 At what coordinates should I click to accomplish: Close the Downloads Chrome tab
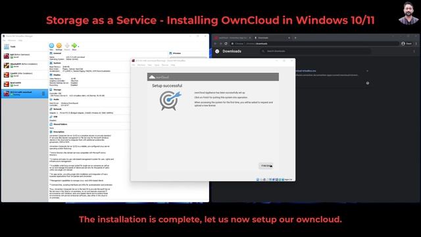point(289,38)
